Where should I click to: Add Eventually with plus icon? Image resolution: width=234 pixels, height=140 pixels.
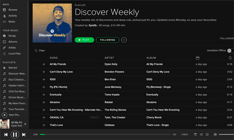pyautogui.click(x=44, y=95)
